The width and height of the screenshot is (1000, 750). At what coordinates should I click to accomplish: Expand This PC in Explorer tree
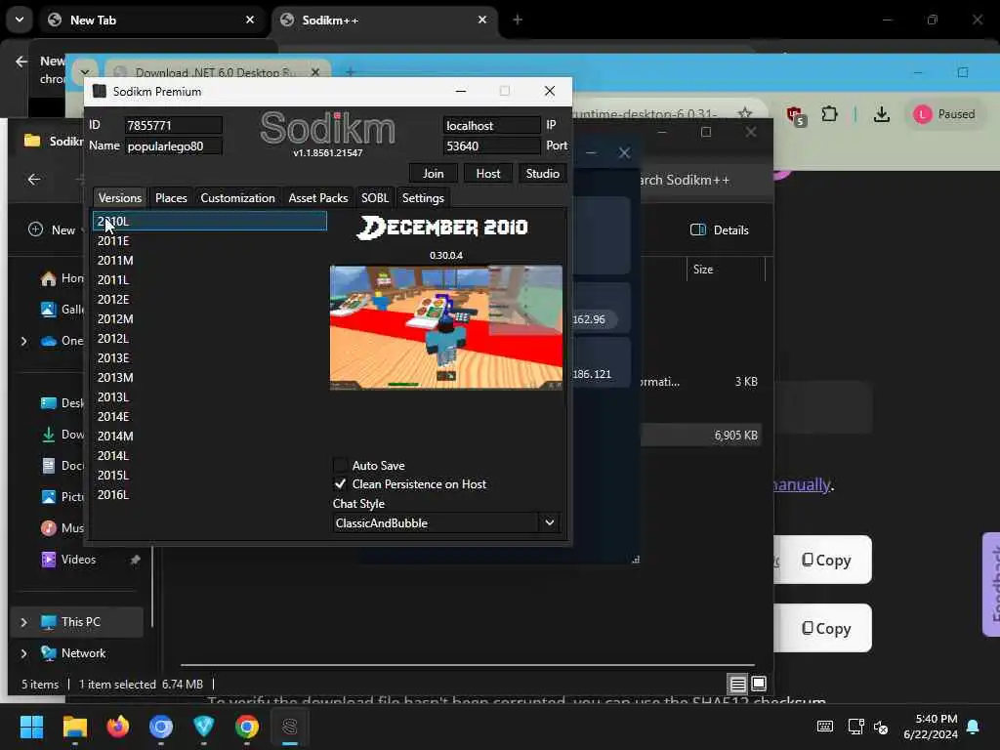tap(23, 622)
